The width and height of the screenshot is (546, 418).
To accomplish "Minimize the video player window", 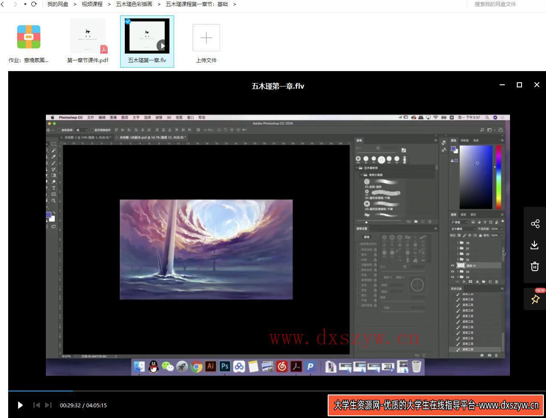I will pyautogui.click(x=502, y=85).
